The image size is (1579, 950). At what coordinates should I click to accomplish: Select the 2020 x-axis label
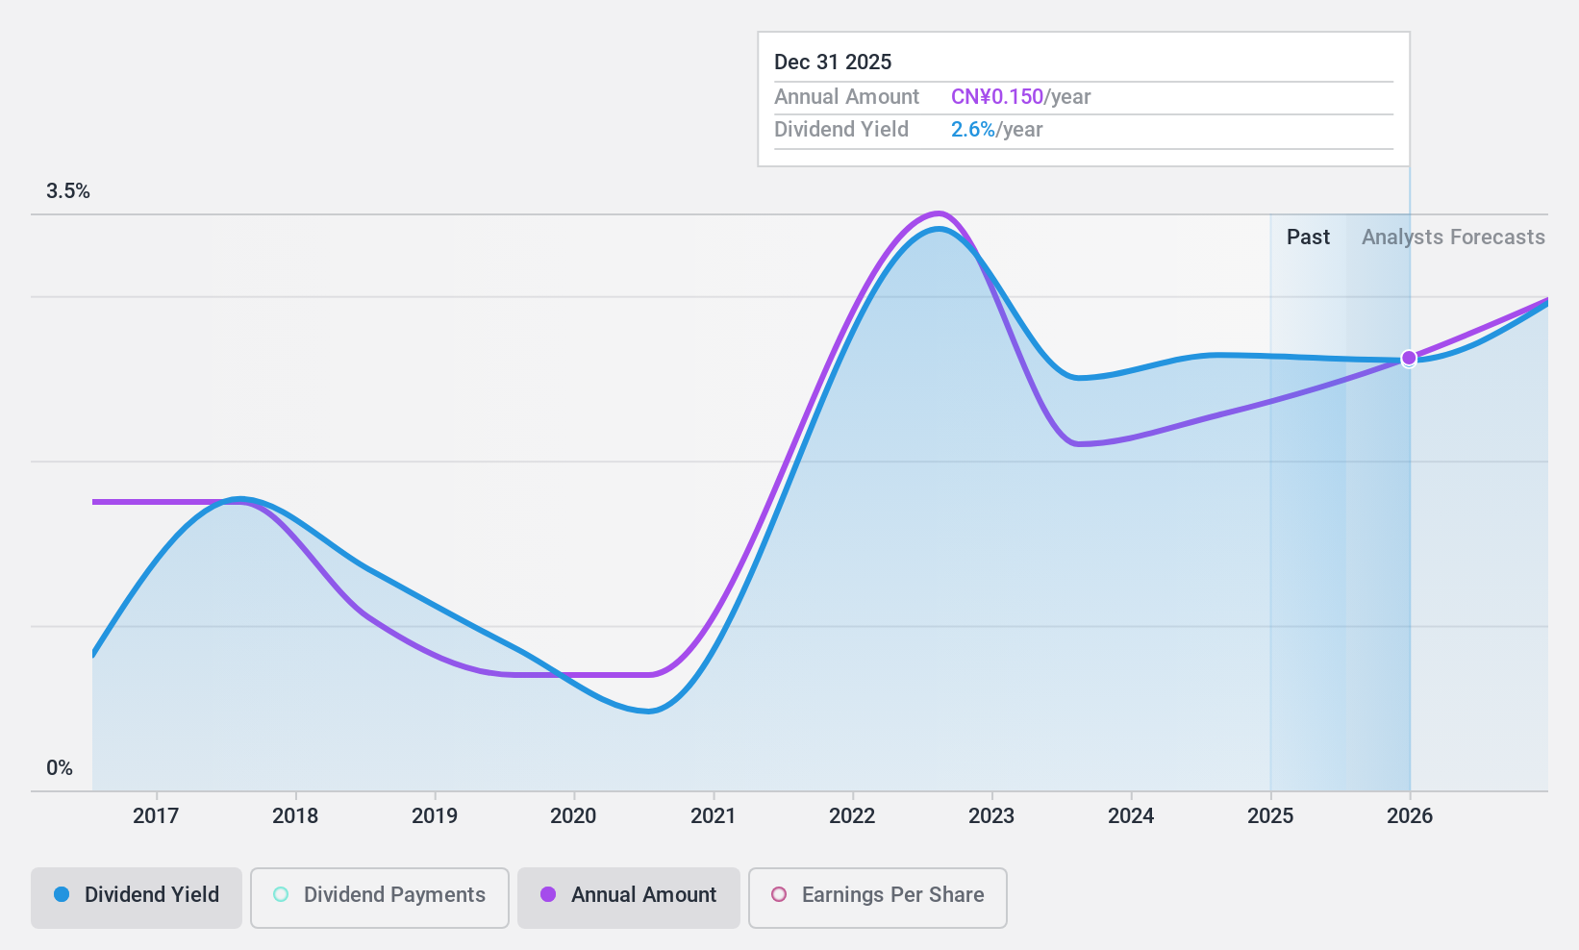(573, 815)
